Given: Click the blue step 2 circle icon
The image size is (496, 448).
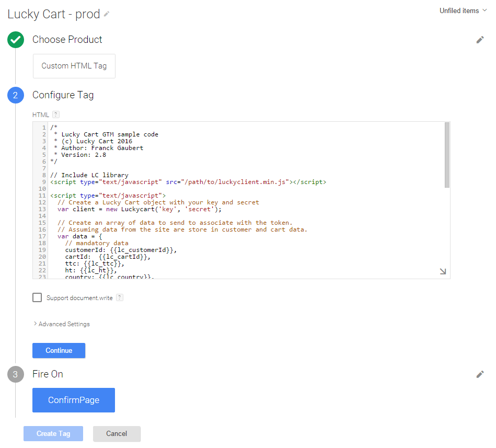Looking at the screenshot, I should [x=16, y=95].
